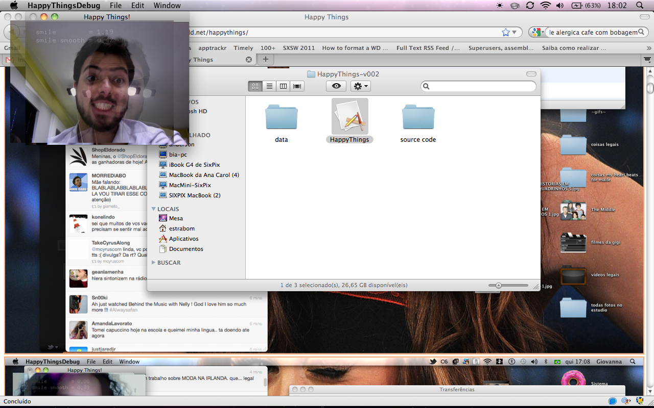This screenshot has width=654, height=408.
Task: Open a new browser tab
Action: (265, 60)
